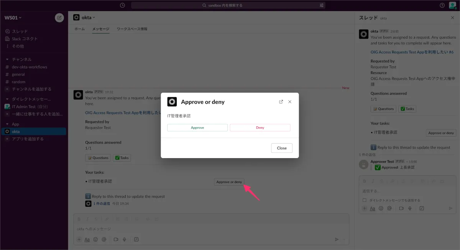Image resolution: width=460 pixels, height=250 pixels.
Task: Record audio clip with microphone in main composer
Action: (125, 239)
